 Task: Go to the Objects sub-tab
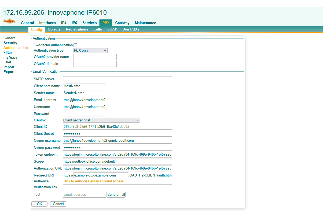54,29
